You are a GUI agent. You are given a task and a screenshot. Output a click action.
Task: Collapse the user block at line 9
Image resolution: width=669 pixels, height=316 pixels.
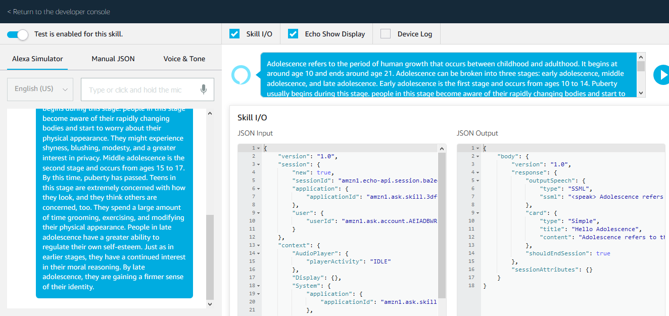[x=258, y=213]
